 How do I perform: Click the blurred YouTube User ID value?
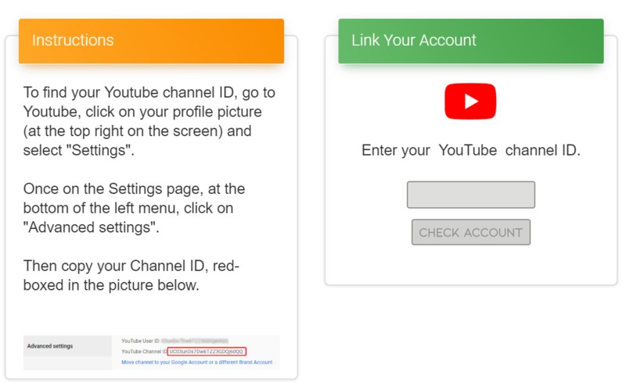195,341
